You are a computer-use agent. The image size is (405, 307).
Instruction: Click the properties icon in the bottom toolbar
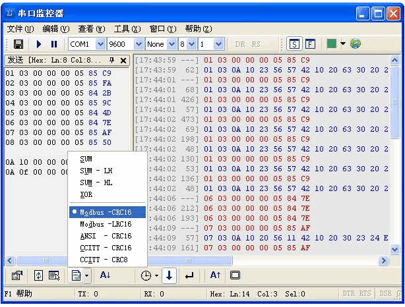(x=16, y=275)
